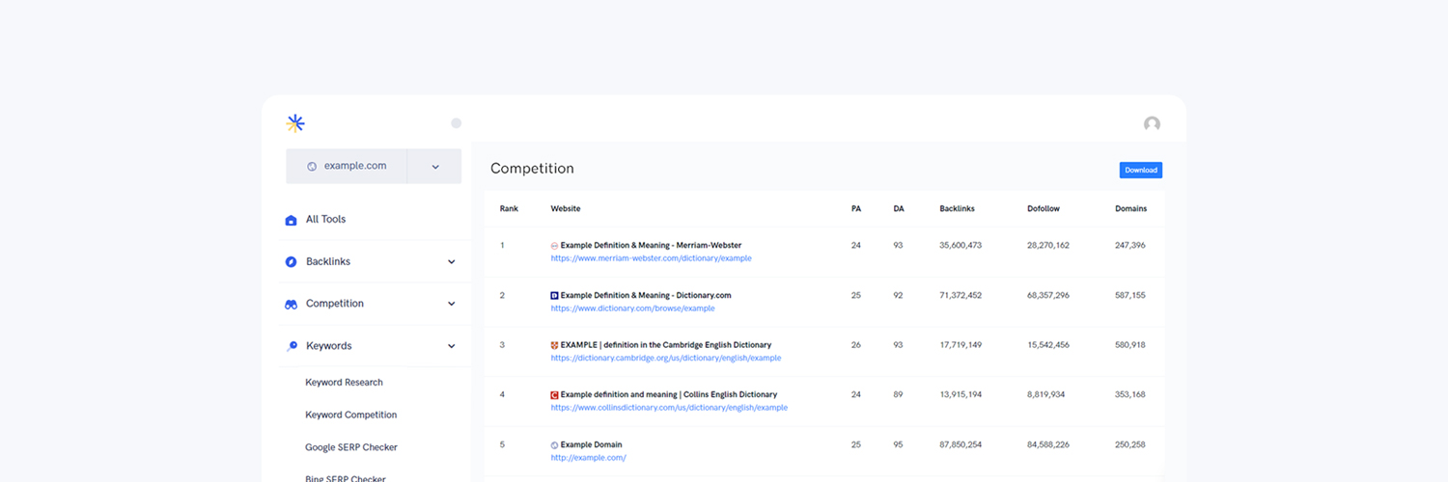This screenshot has height=482, width=1448.
Task: Select the Merriam-Webster result title
Action: coord(651,246)
